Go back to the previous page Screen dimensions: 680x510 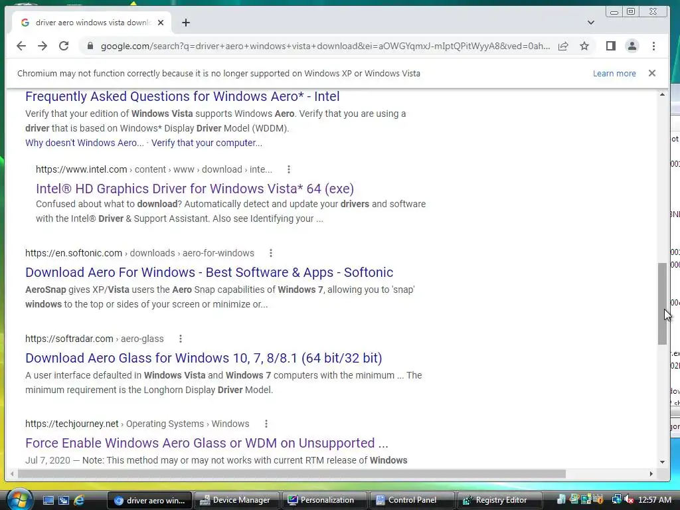click(x=21, y=46)
